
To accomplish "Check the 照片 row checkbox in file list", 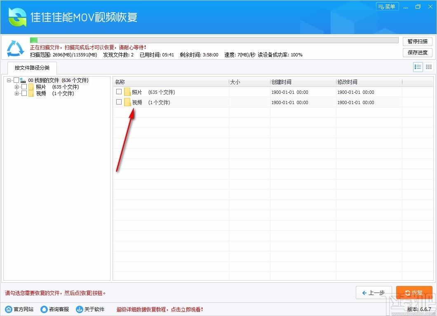I will click(119, 91).
